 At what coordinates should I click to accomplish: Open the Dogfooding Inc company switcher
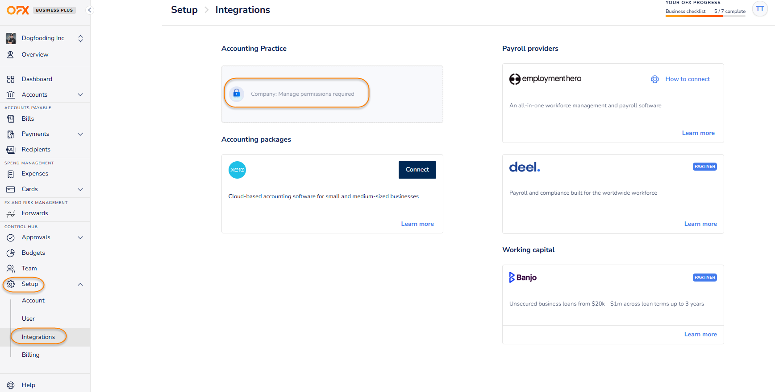[x=45, y=38]
